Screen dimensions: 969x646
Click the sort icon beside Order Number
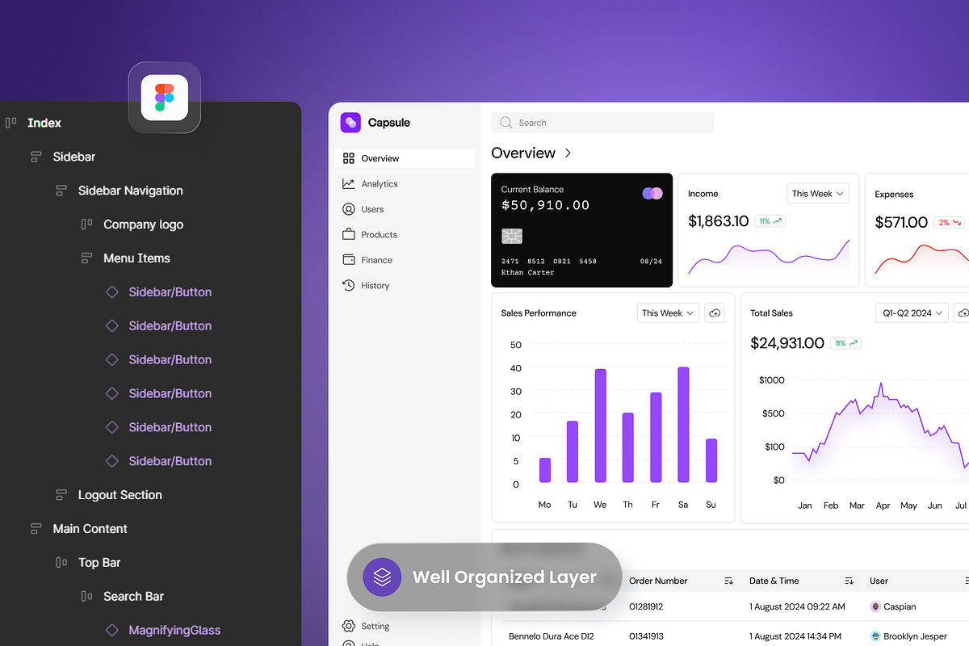coord(728,581)
